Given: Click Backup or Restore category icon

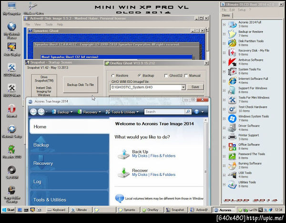Looking at the screenshot, I should pos(232,34).
